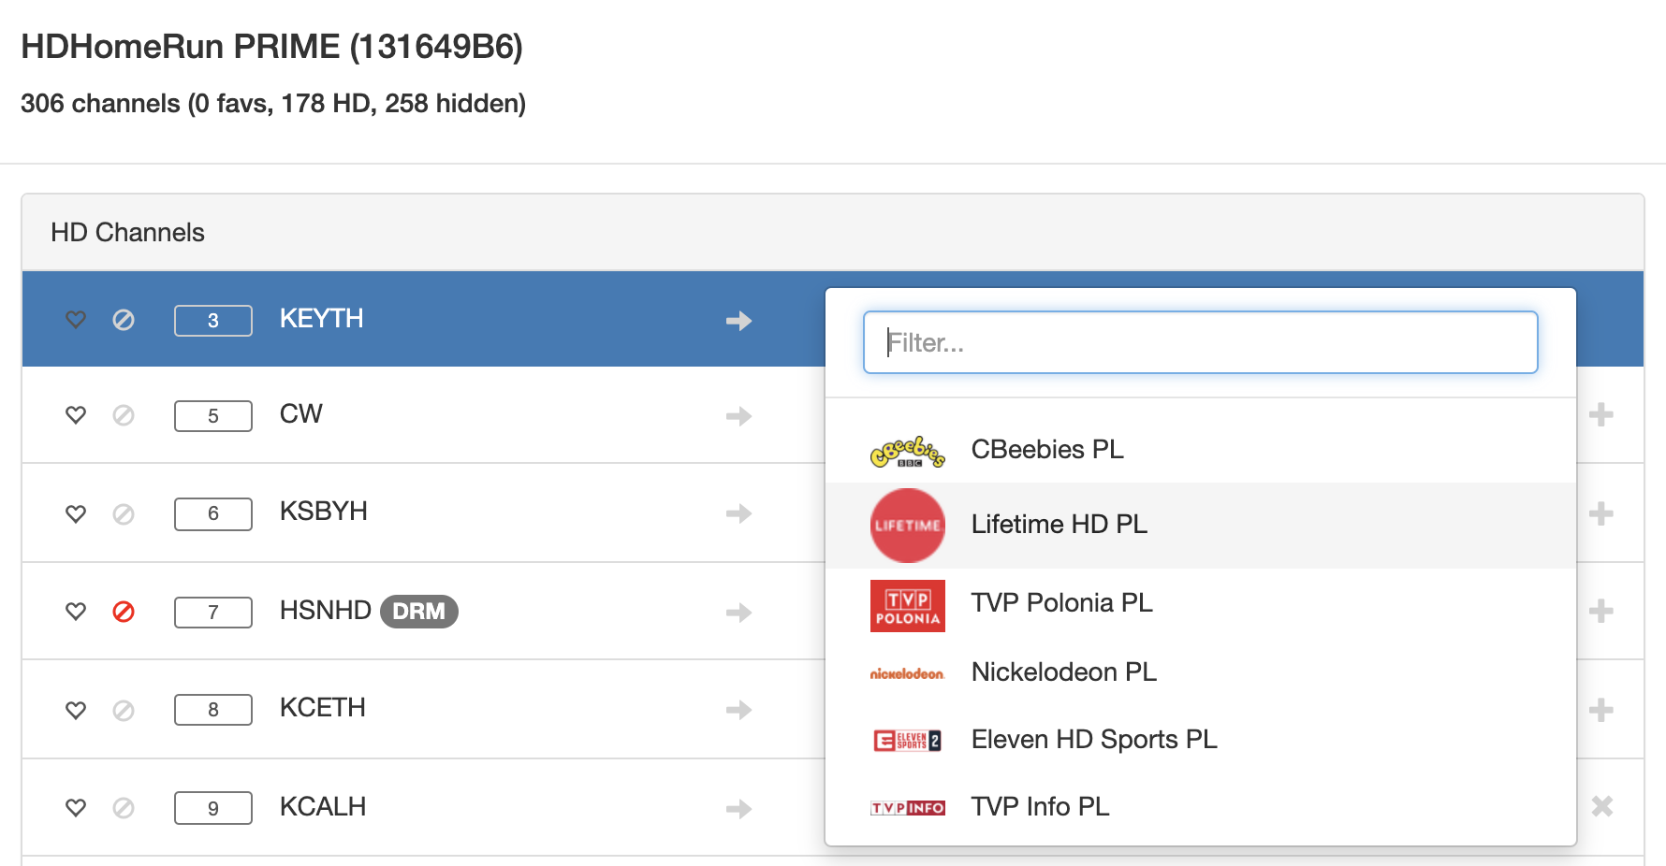Select Nickelodeon PL menu entry
This screenshot has height=866, width=1666.
pyautogui.click(x=1063, y=672)
